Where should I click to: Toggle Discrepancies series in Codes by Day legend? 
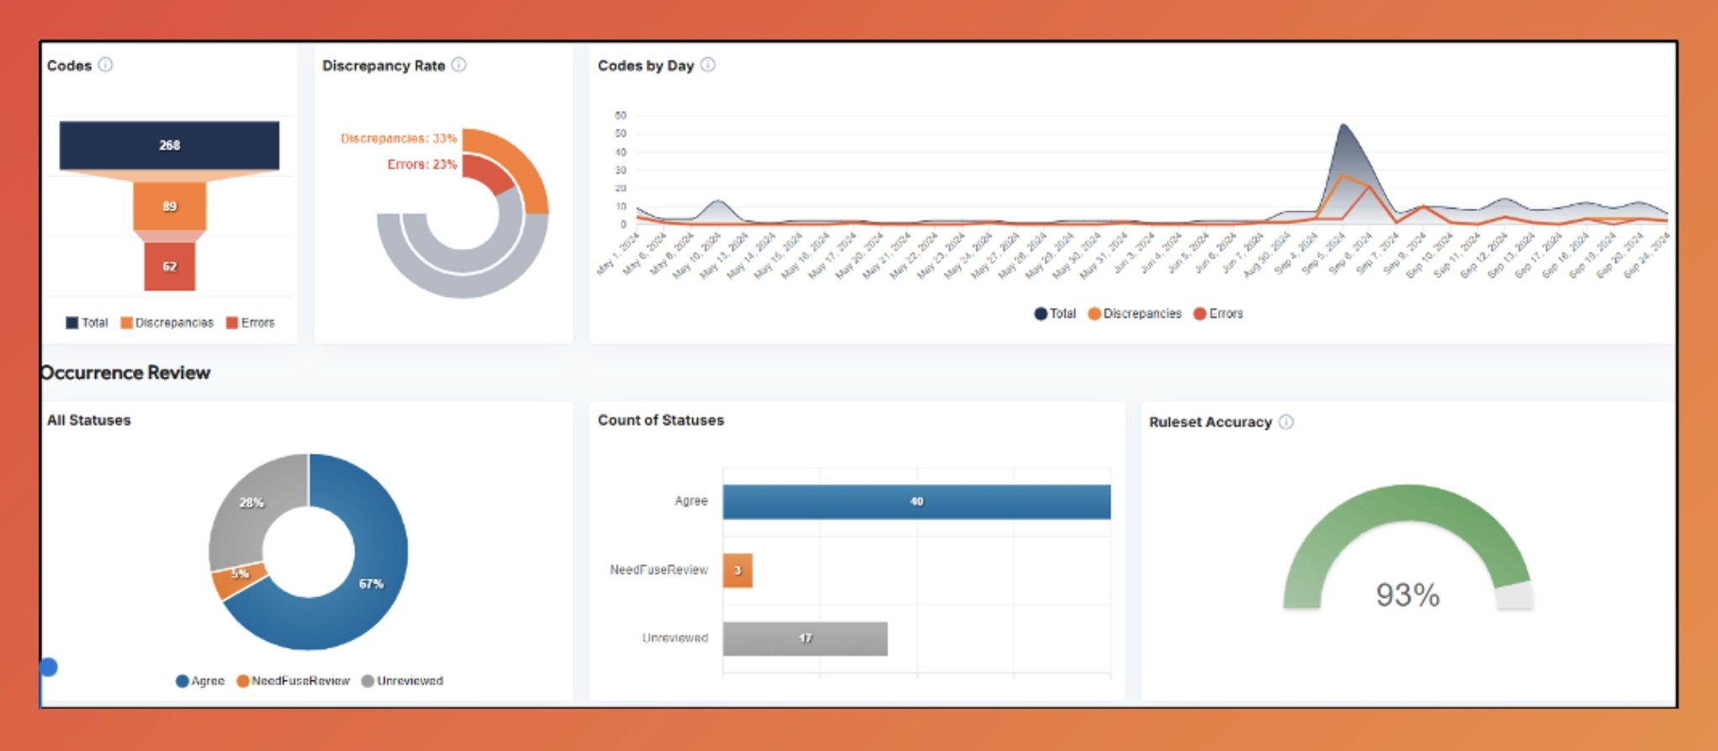coord(1135,314)
